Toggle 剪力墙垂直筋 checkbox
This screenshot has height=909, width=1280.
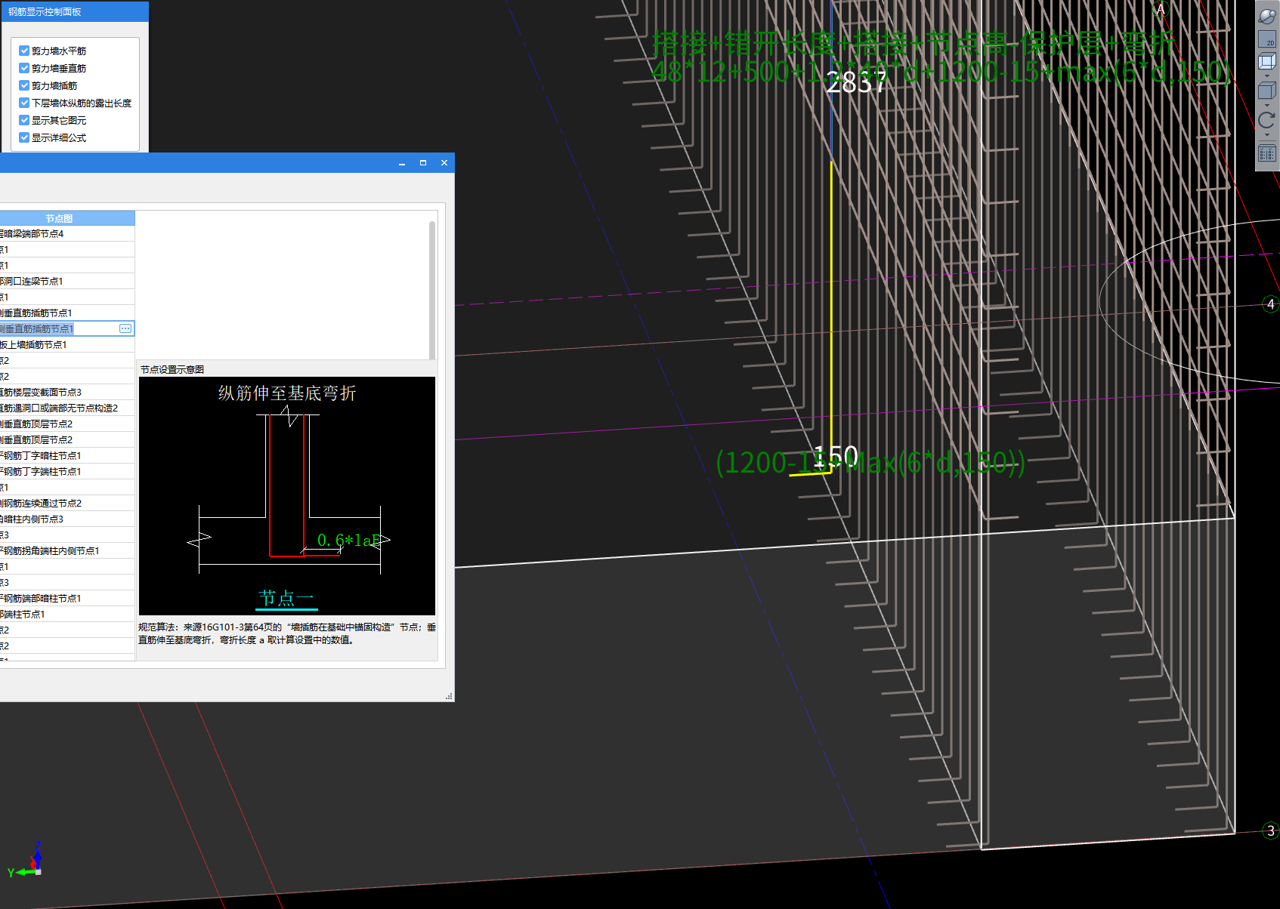coord(24,68)
